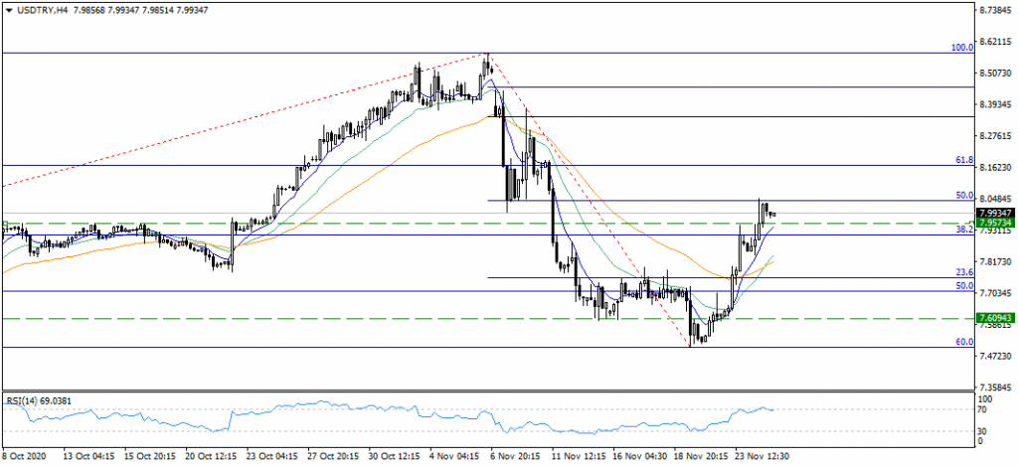1018x467 pixels.
Task: Click the 38.2 retracement level label
Action: pyautogui.click(x=963, y=229)
